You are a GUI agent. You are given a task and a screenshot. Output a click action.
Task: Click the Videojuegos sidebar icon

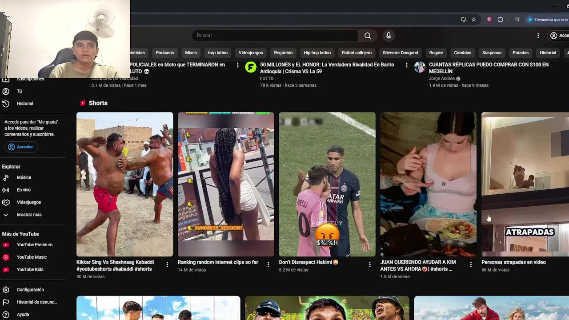(x=6, y=202)
